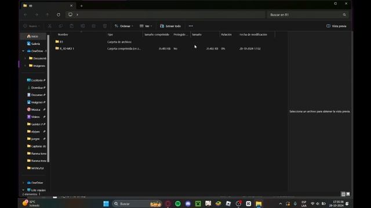
Task: Click the PC icon in the address bar
Action: point(70,14)
